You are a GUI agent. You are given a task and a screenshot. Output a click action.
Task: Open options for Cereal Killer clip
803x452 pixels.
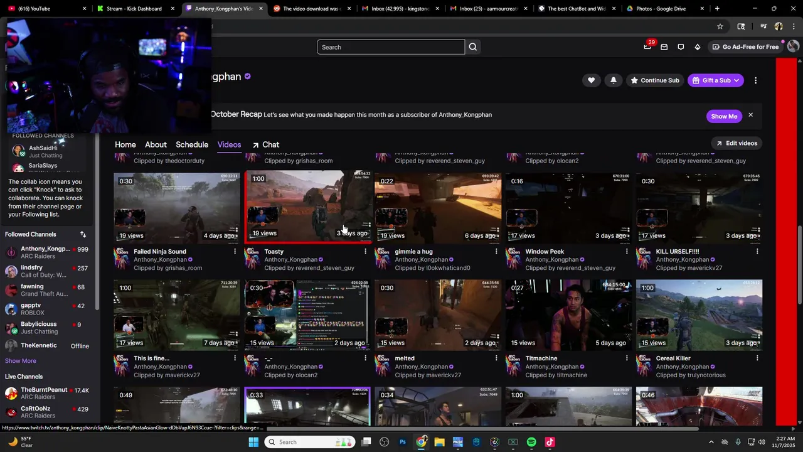[x=757, y=358]
